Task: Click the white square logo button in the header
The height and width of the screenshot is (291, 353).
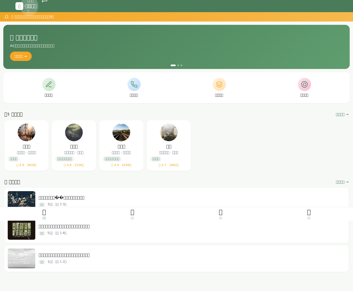Action: (x=19, y=6)
